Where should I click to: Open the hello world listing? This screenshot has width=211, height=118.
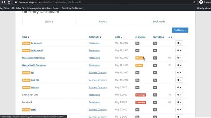click(37, 50)
